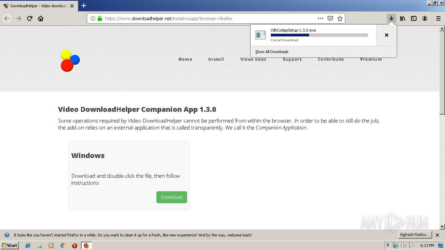Screen dimensions: 445x250
Task: Open the Premium nav item
Action: (371, 59)
